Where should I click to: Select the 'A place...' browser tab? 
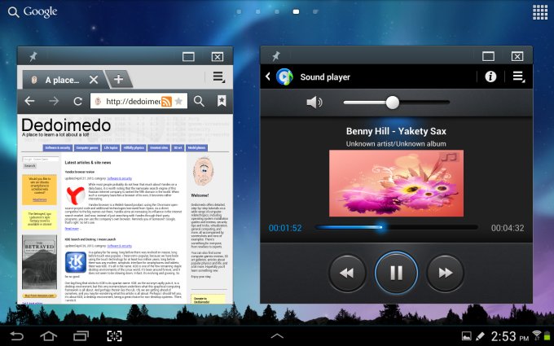pyautogui.click(x=60, y=80)
